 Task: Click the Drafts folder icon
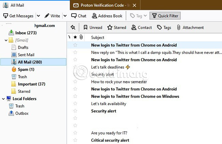pos(14,47)
